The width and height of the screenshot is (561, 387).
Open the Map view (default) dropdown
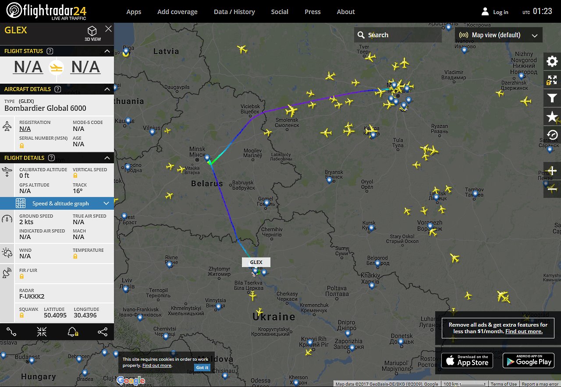[499, 35]
